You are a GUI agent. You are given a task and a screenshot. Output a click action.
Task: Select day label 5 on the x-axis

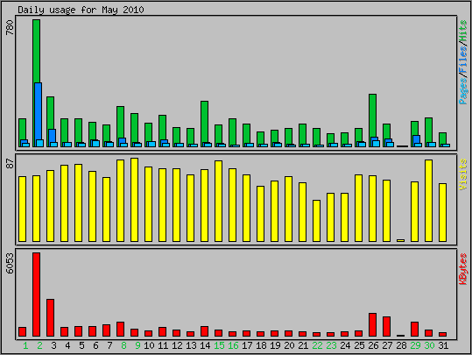pos(81,345)
